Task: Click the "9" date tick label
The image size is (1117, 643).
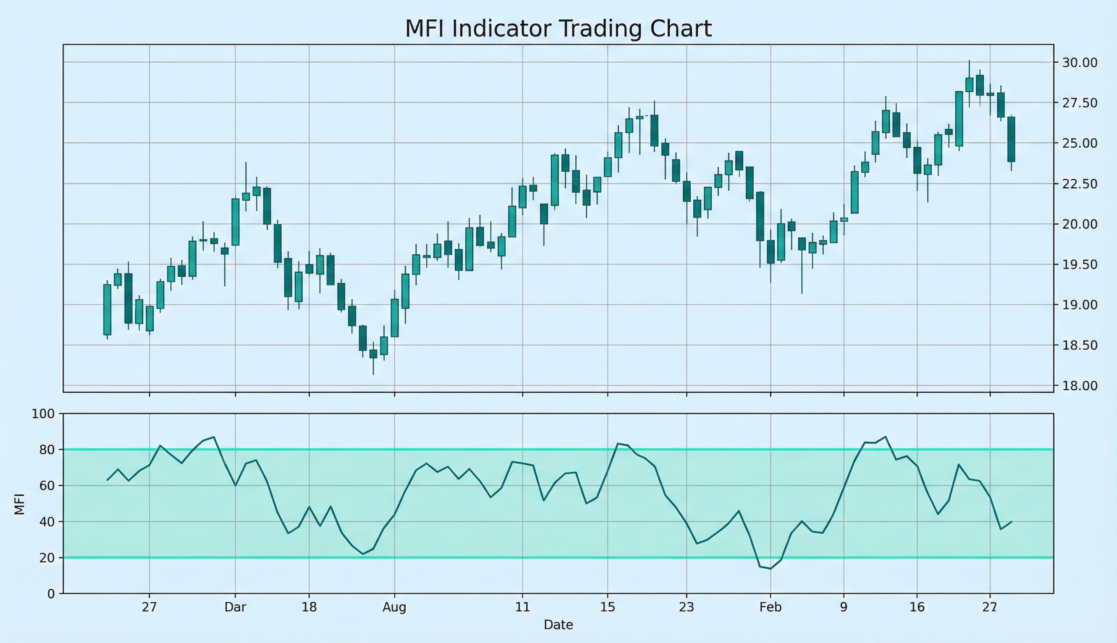Action: (x=844, y=607)
